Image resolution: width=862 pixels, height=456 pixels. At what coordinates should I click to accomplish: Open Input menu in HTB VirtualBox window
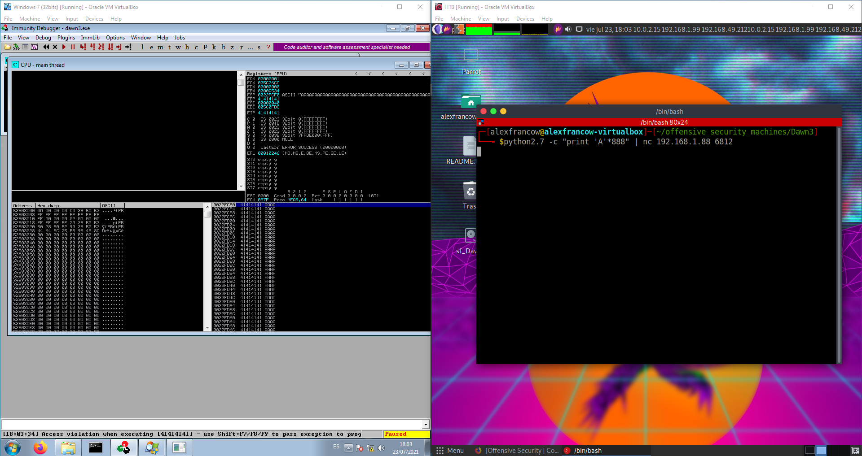point(502,19)
